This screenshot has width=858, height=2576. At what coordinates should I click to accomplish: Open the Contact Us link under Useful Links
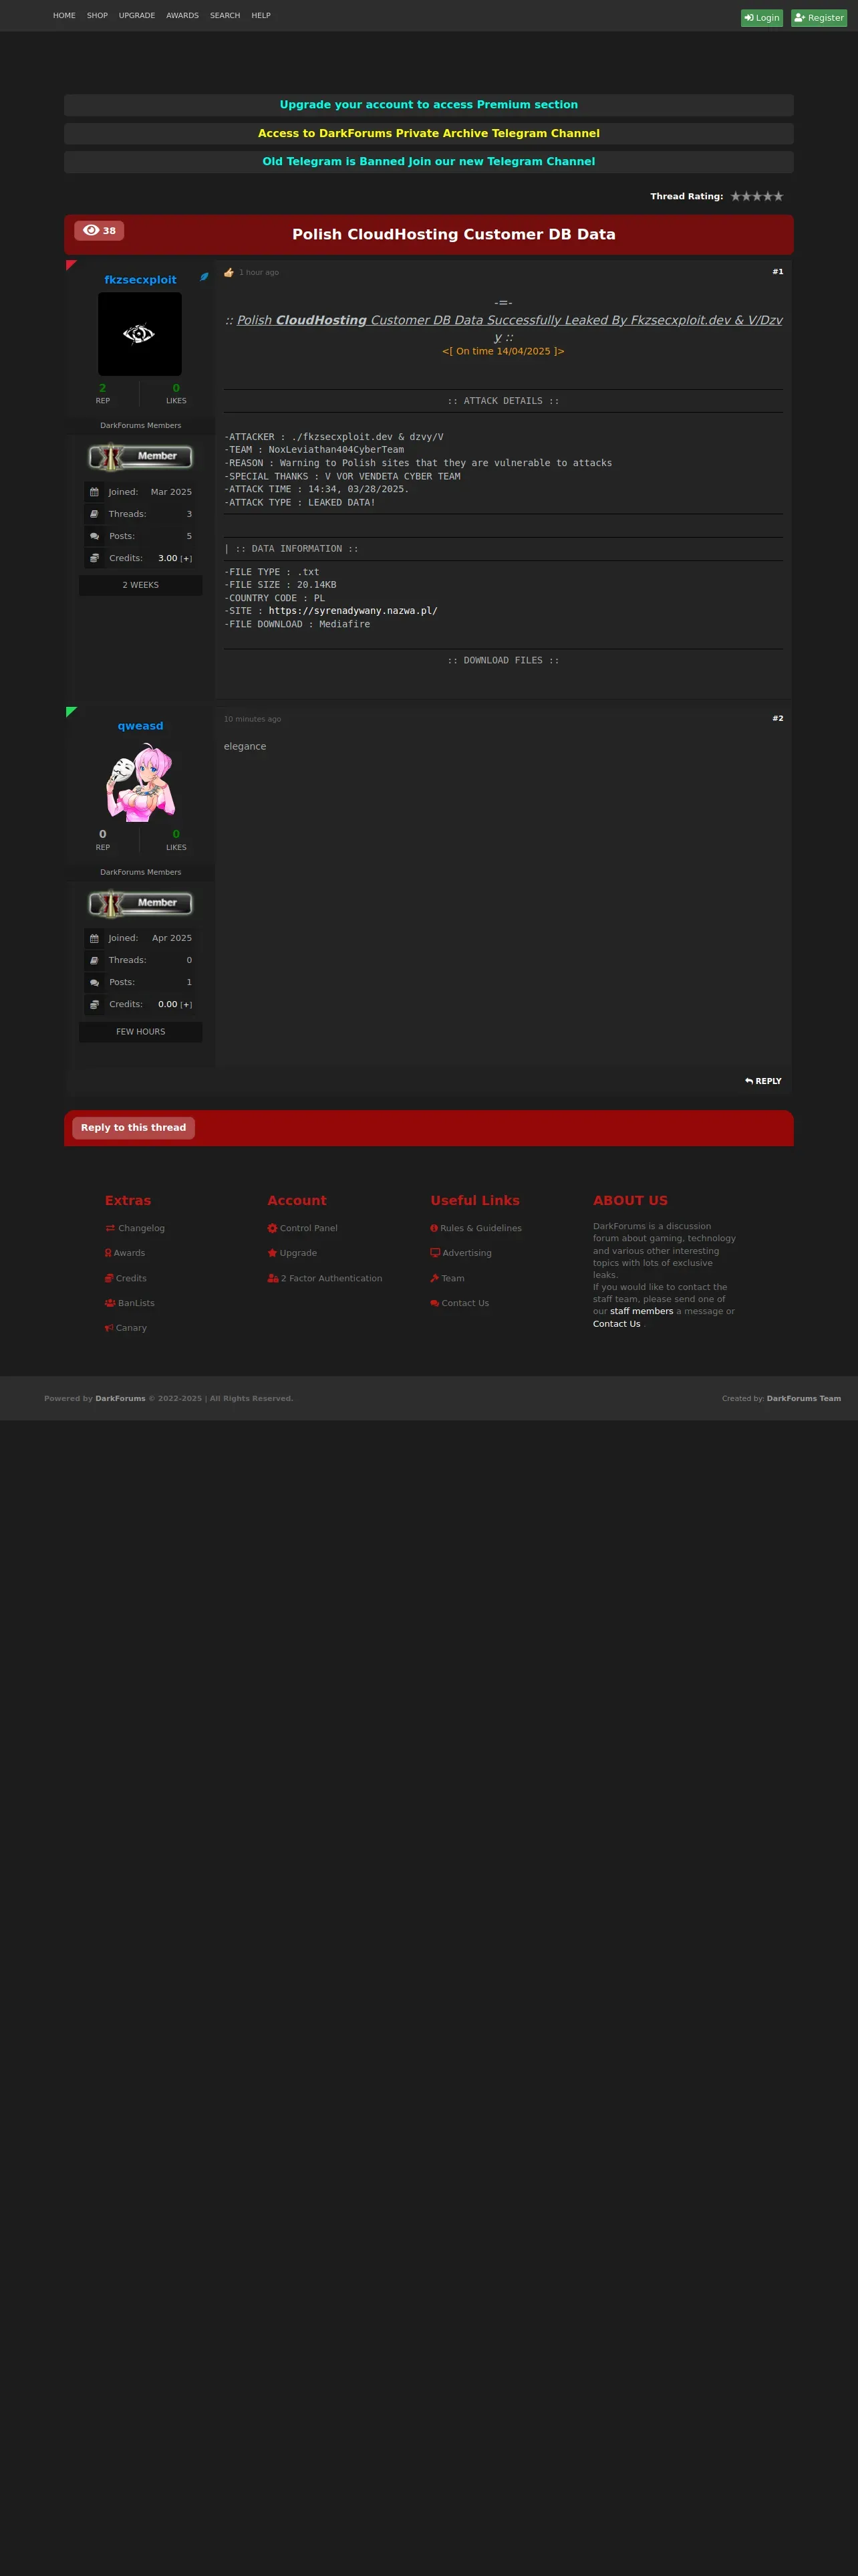pos(460,1303)
